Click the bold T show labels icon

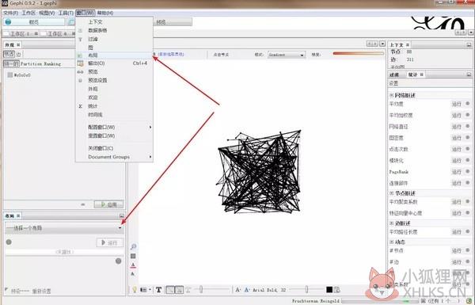click(x=159, y=290)
